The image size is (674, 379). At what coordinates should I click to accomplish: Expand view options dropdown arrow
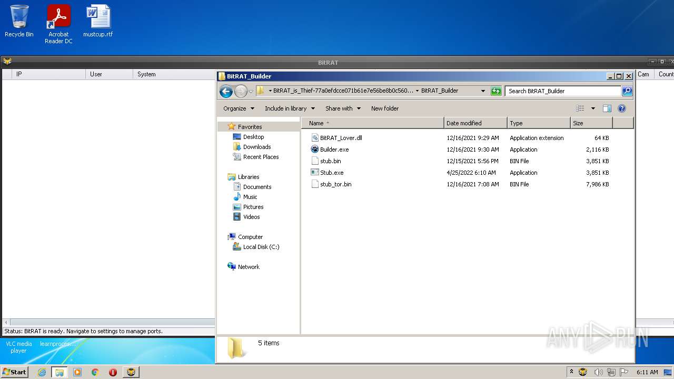(593, 108)
